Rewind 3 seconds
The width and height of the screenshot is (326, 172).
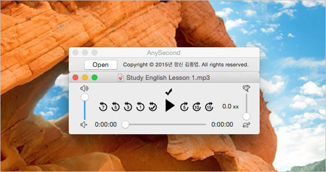[x=128, y=107]
